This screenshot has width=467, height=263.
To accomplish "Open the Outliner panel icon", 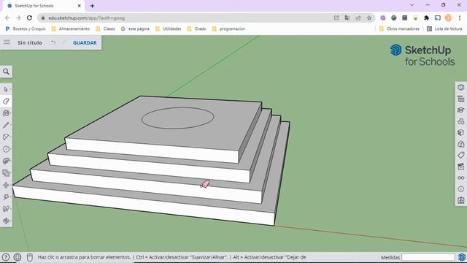I will point(460,99).
